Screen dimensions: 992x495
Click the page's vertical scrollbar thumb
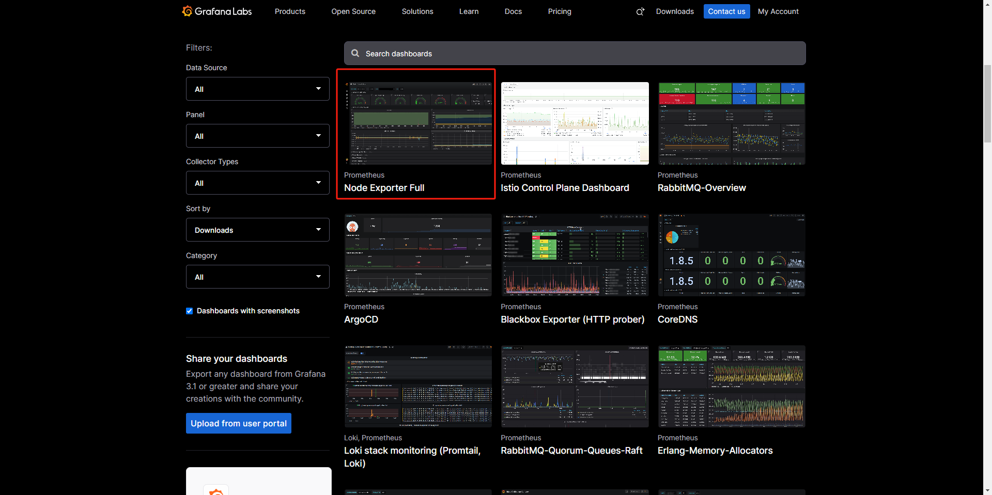coord(987,103)
